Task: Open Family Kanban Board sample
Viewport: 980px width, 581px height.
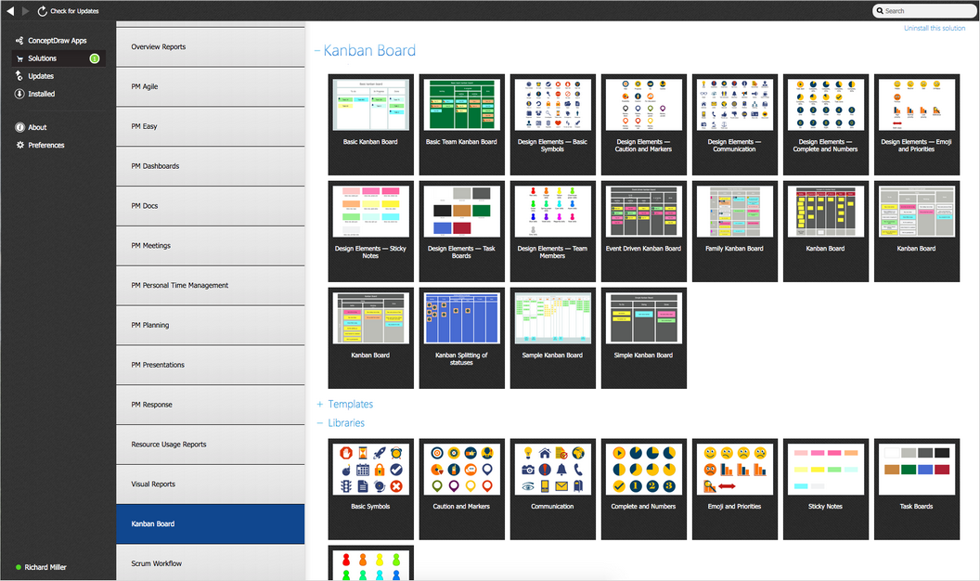Action: (735, 232)
